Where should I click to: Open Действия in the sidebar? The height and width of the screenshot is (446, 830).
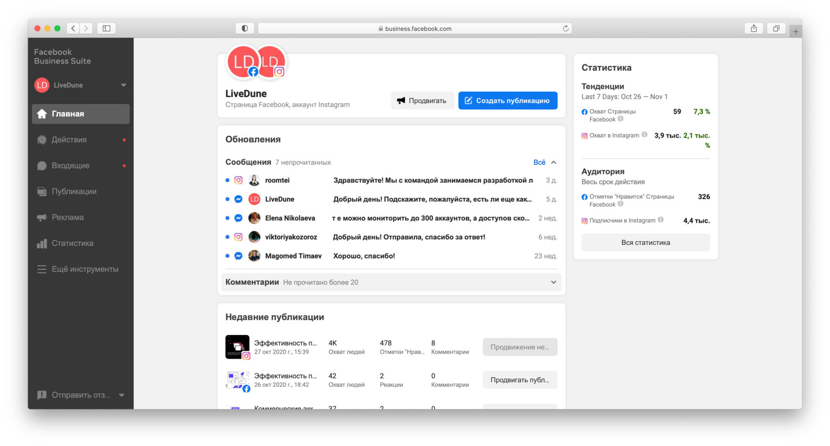[42, 140]
